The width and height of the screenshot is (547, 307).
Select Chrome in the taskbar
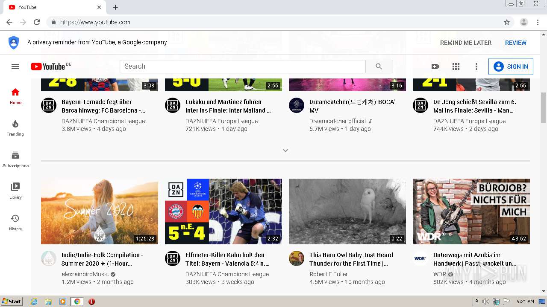click(x=77, y=301)
